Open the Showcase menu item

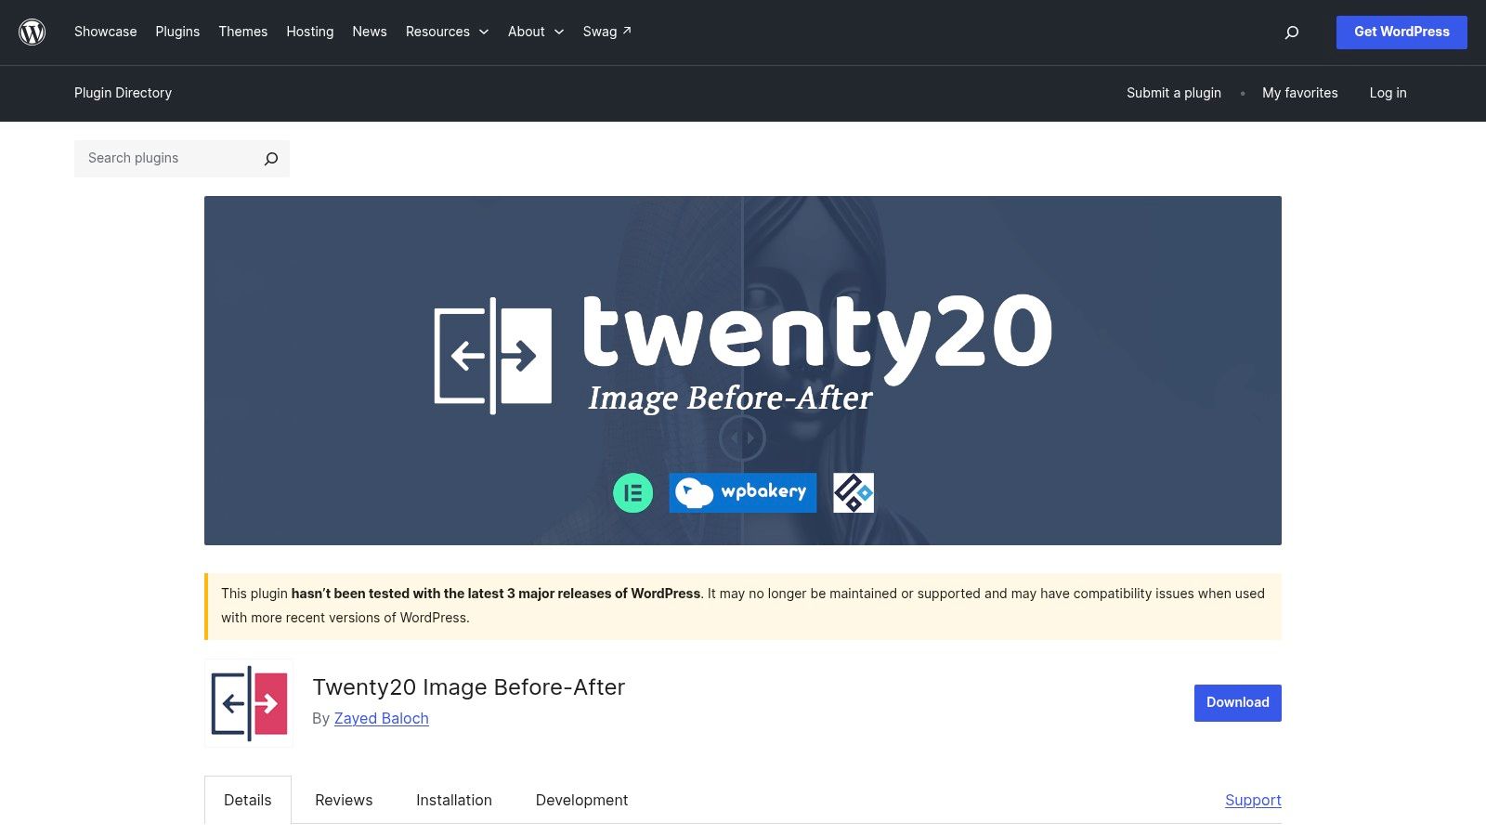click(x=106, y=32)
